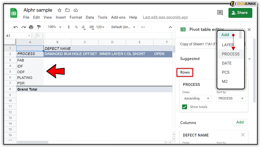Click the Name box showing A1
Image resolution: width=261 pixels, height=148 pixels.
[17, 36]
